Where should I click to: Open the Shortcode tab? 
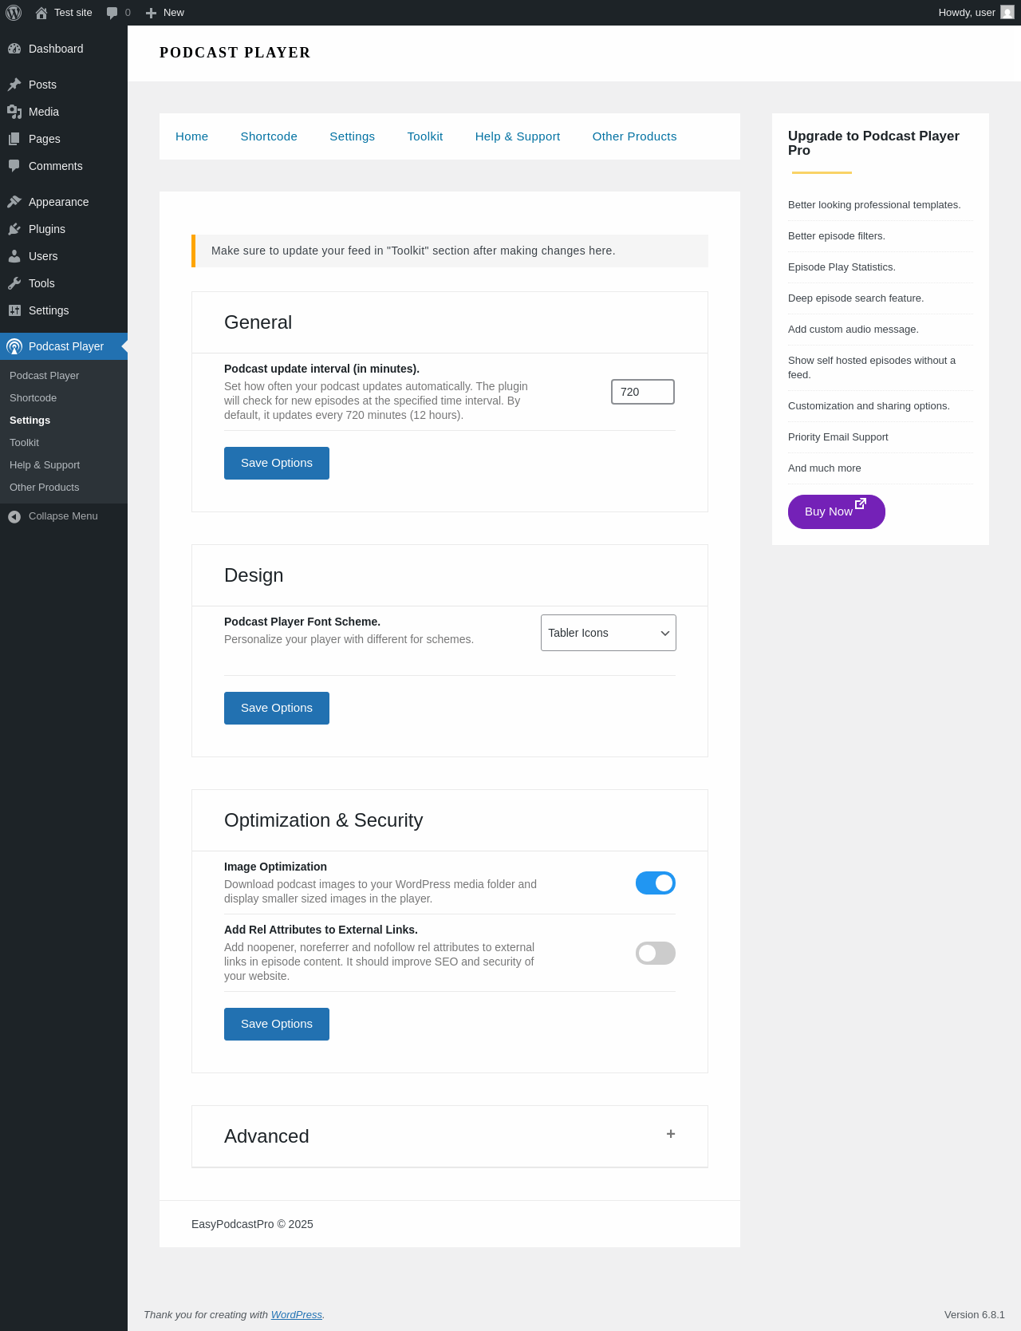[269, 136]
